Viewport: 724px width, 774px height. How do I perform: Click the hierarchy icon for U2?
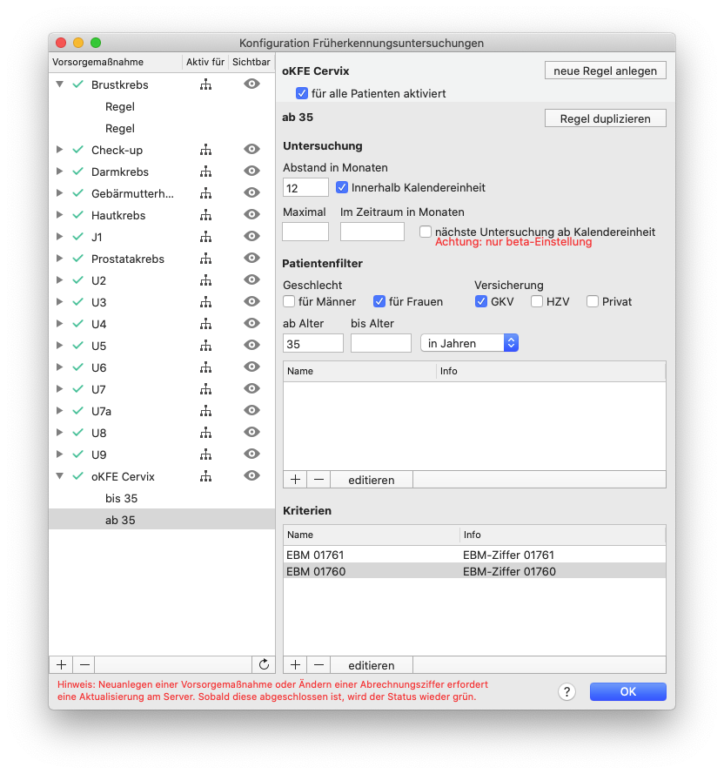(205, 279)
